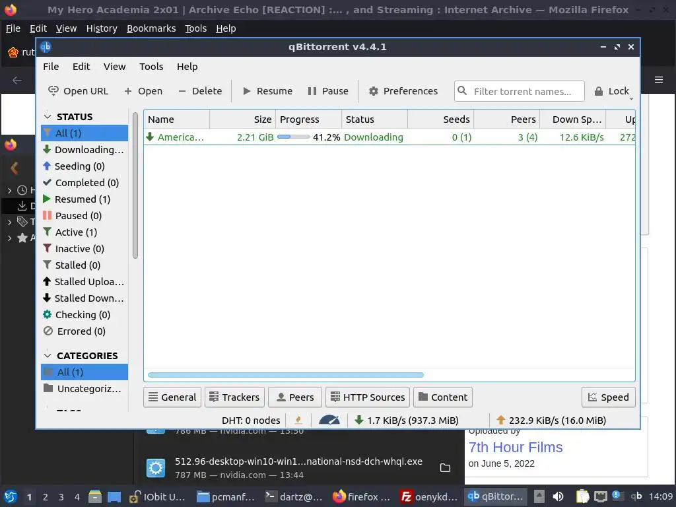Open 7th Hour Films link in Firefox
Image resolution: width=676 pixels, height=507 pixels.
516,448
